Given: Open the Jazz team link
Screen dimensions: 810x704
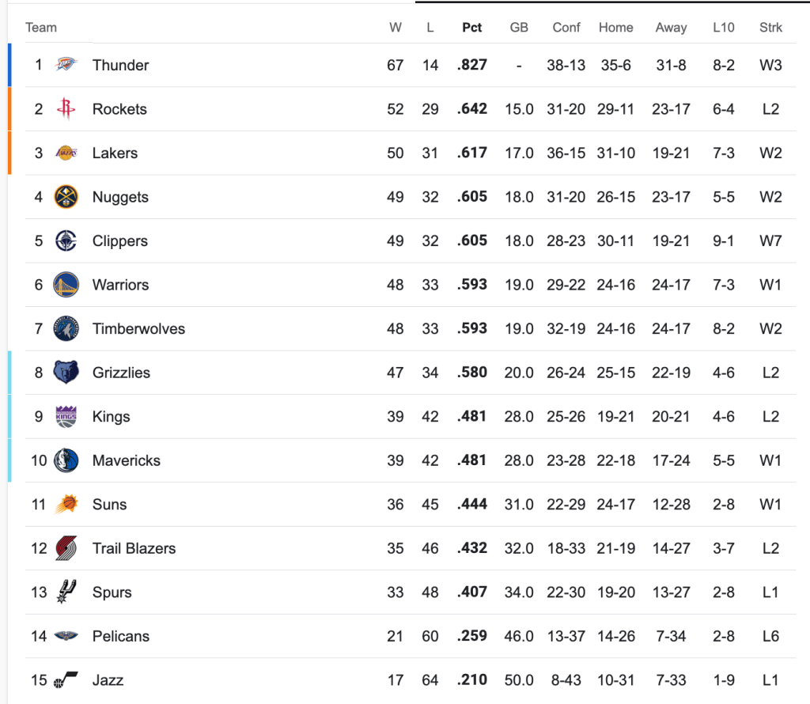Looking at the screenshot, I should 108,680.
